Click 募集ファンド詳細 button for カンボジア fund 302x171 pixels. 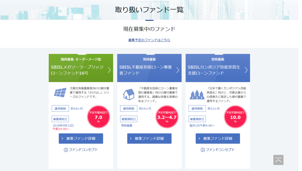point(218,139)
